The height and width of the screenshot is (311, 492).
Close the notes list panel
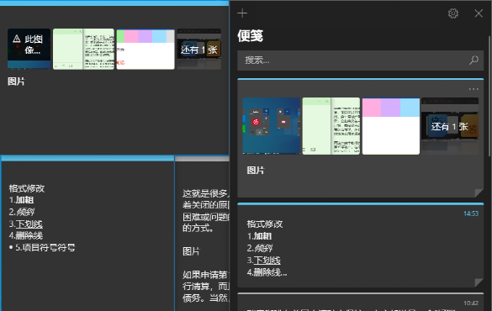[479, 13]
